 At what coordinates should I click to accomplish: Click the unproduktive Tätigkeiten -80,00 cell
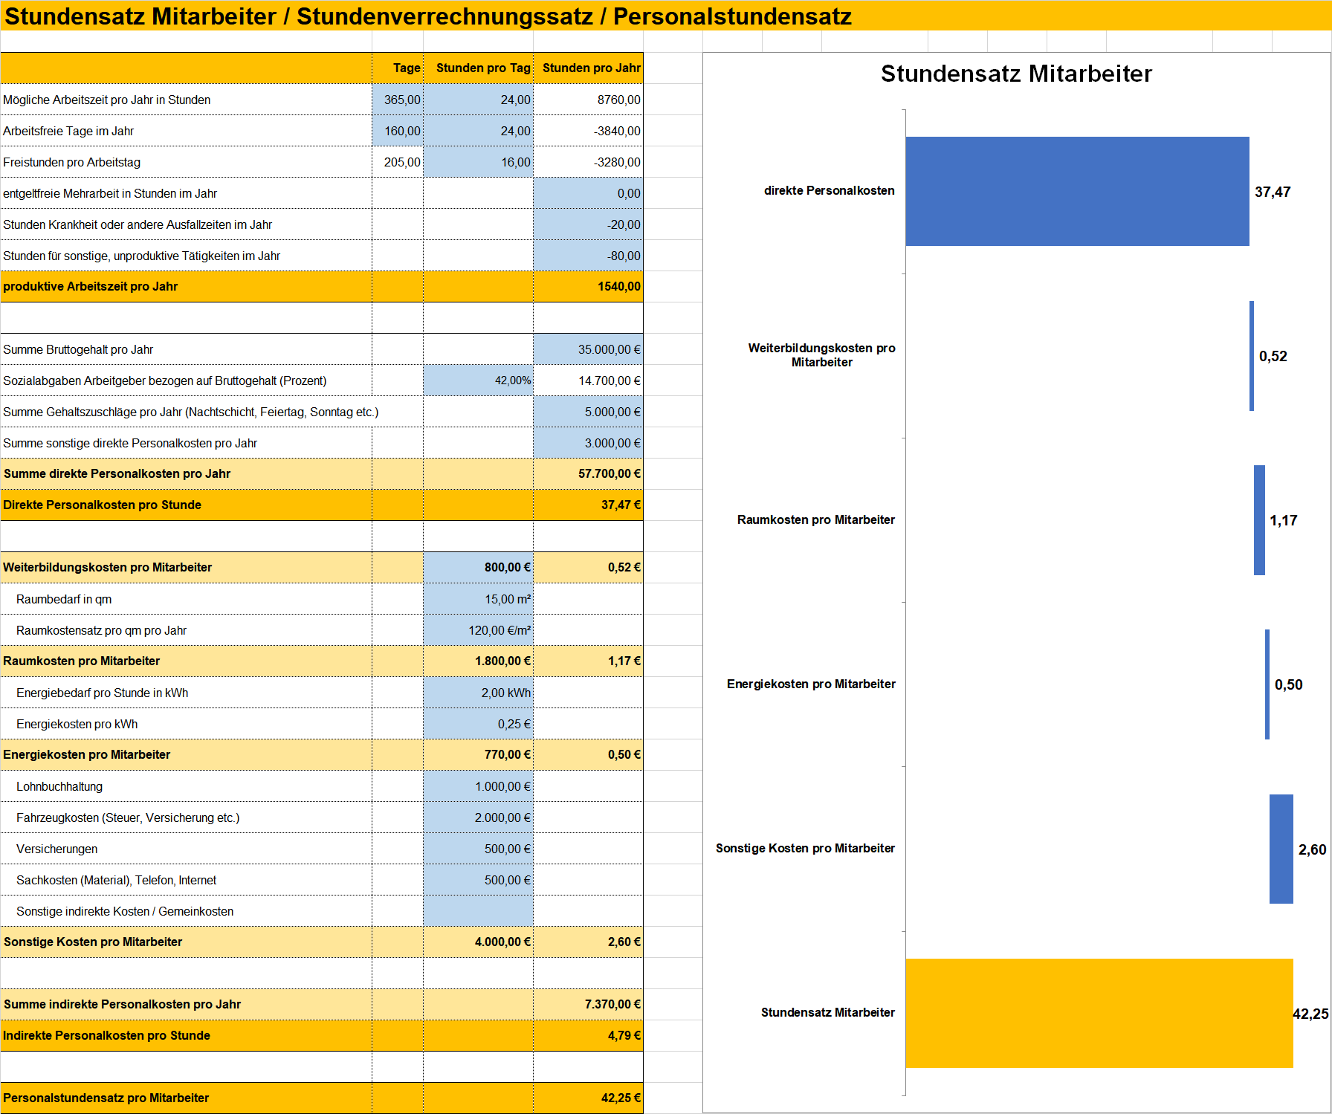coord(588,256)
